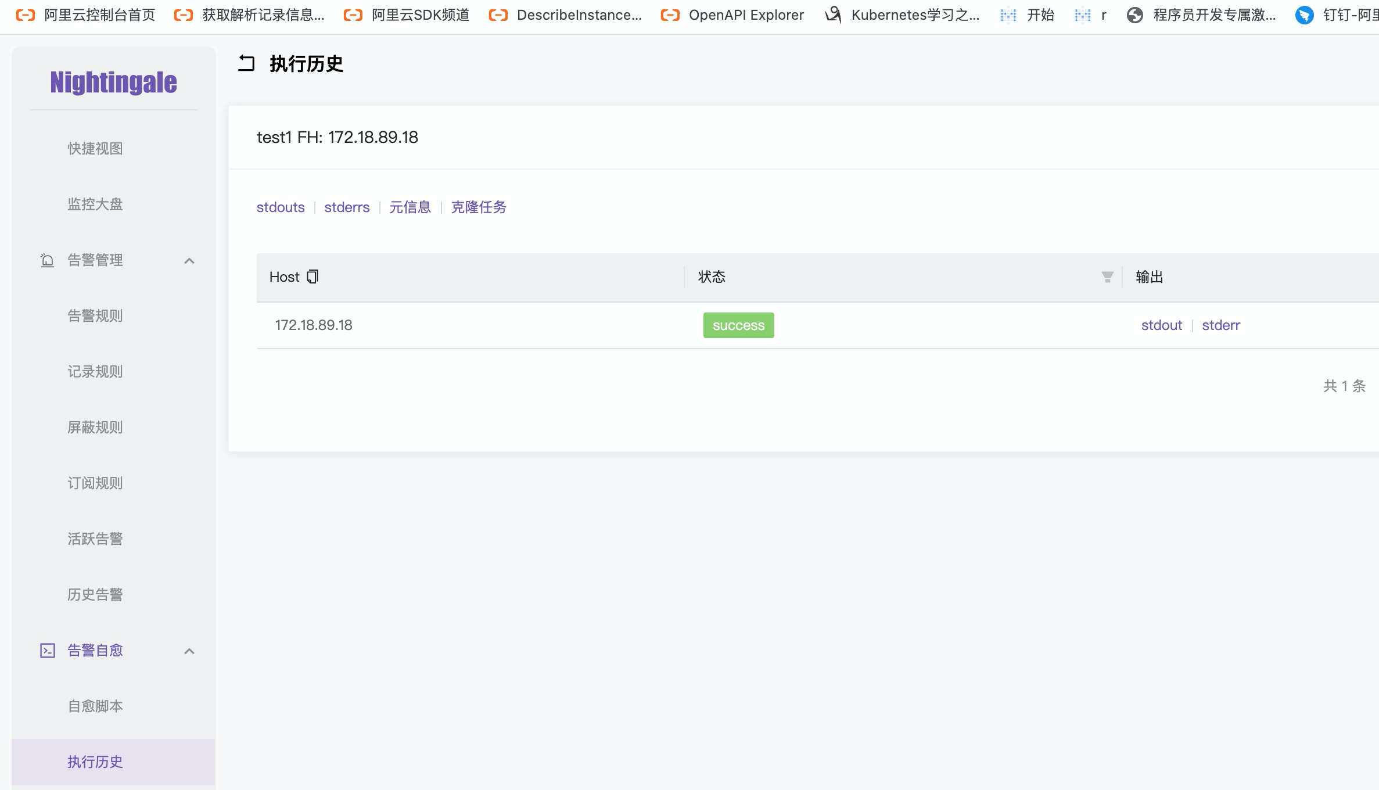Open 自愈脚本 in the sidebar
The height and width of the screenshot is (790, 1379).
pyautogui.click(x=95, y=706)
